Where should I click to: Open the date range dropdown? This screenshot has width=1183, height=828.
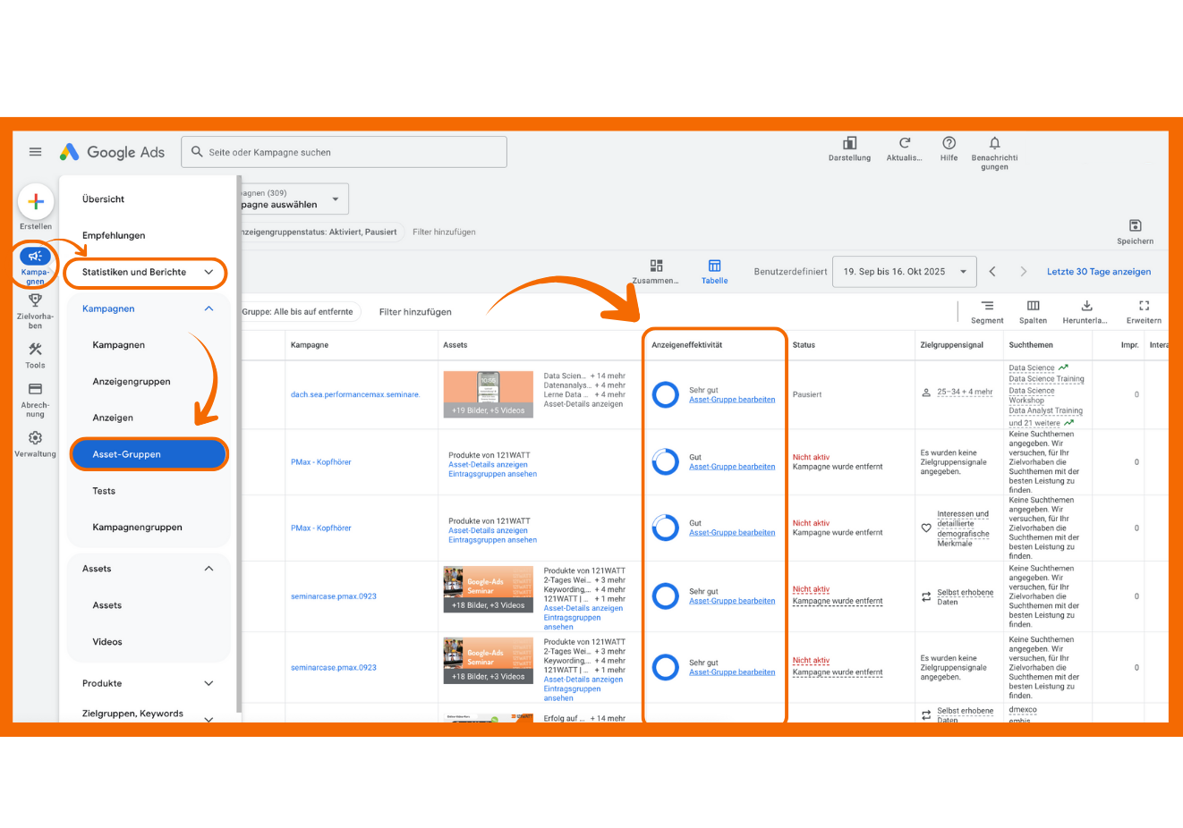(x=903, y=272)
